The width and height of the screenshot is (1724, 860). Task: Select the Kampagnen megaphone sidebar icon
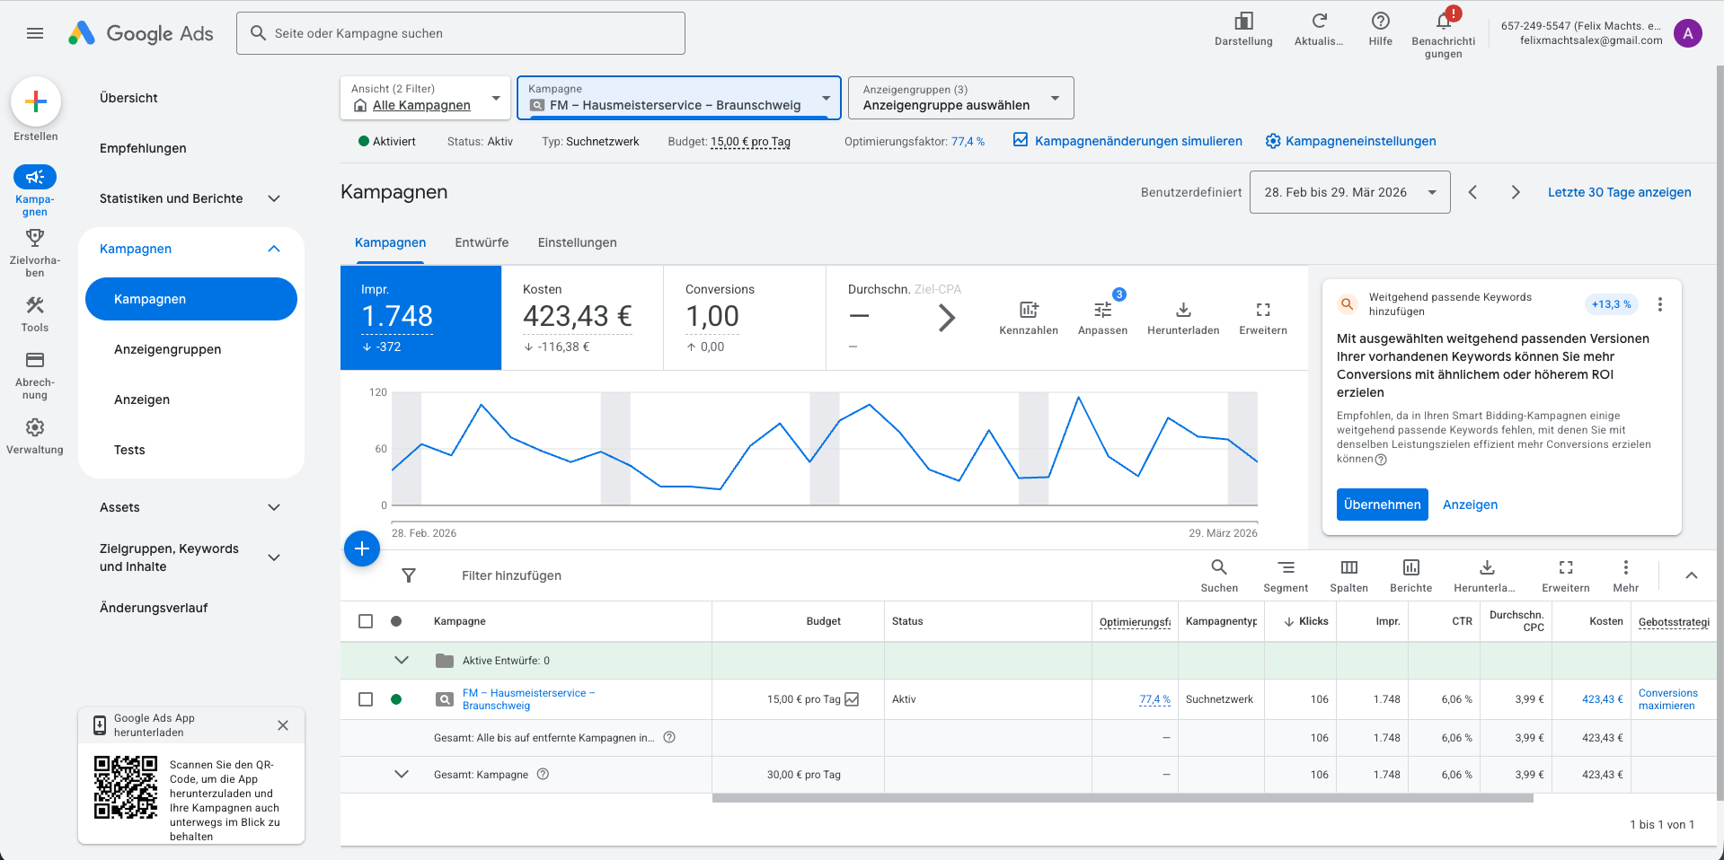[x=35, y=177]
